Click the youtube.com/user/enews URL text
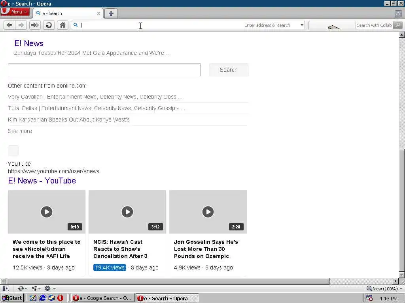 (x=53, y=171)
